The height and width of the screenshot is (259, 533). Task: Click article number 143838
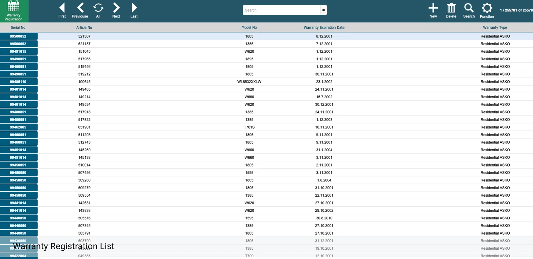[x=84, y=211]
